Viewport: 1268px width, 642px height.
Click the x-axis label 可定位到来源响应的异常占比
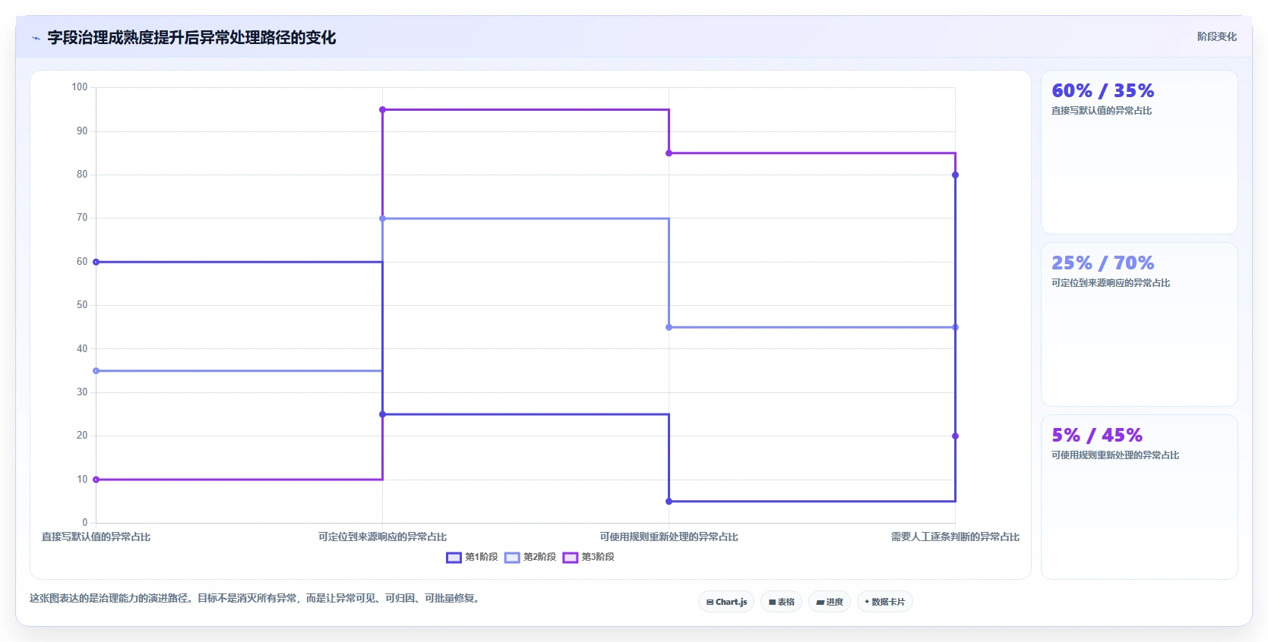point(382,537)
